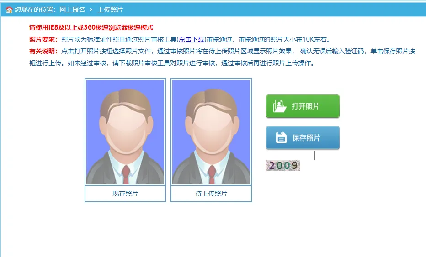Click the > separator in the breadcrumb
The image size is (426, 257).
click(91, 10)
